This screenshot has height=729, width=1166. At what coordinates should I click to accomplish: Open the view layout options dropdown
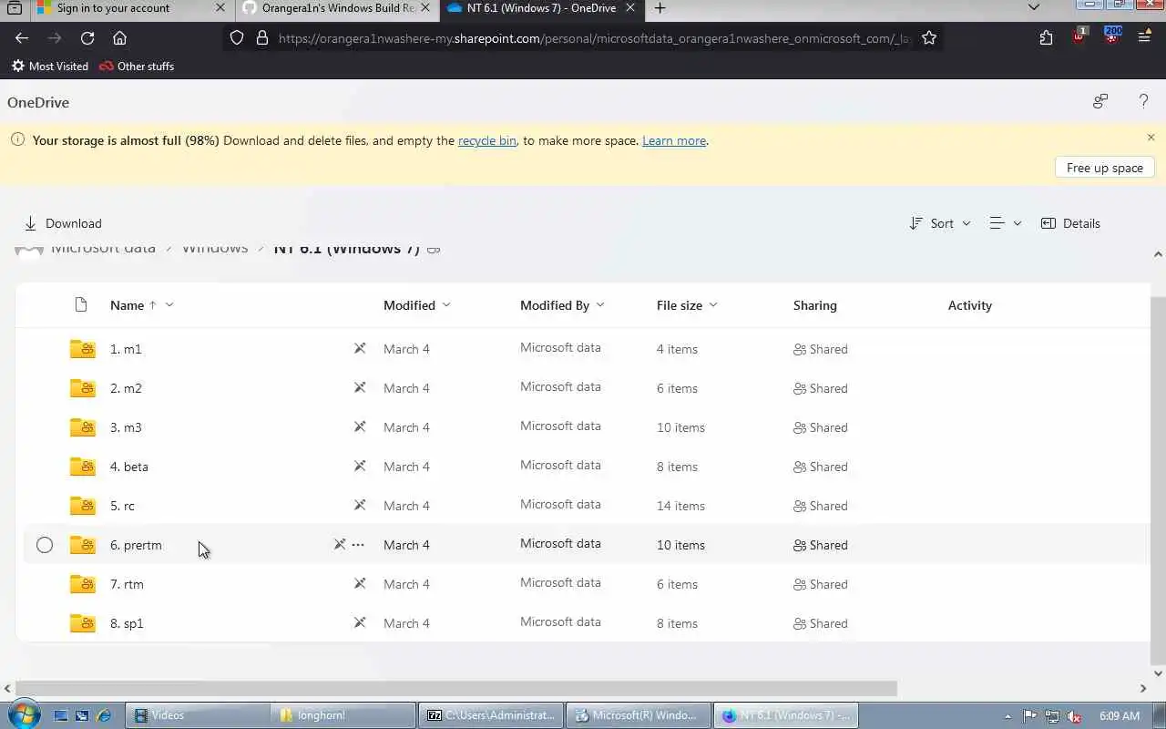(x=1006, y=223)
